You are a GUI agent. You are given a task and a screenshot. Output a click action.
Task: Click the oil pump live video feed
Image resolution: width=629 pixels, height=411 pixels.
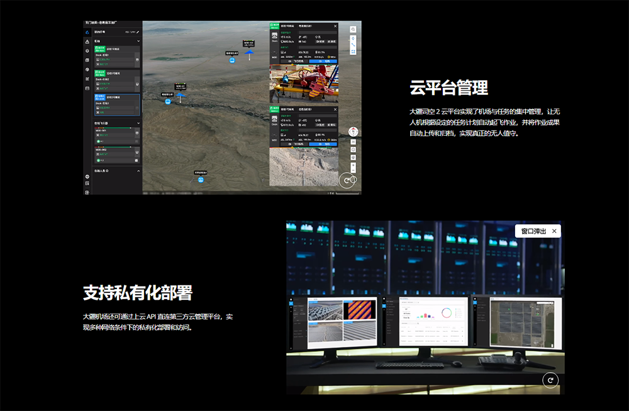click(x=304, y=83)
